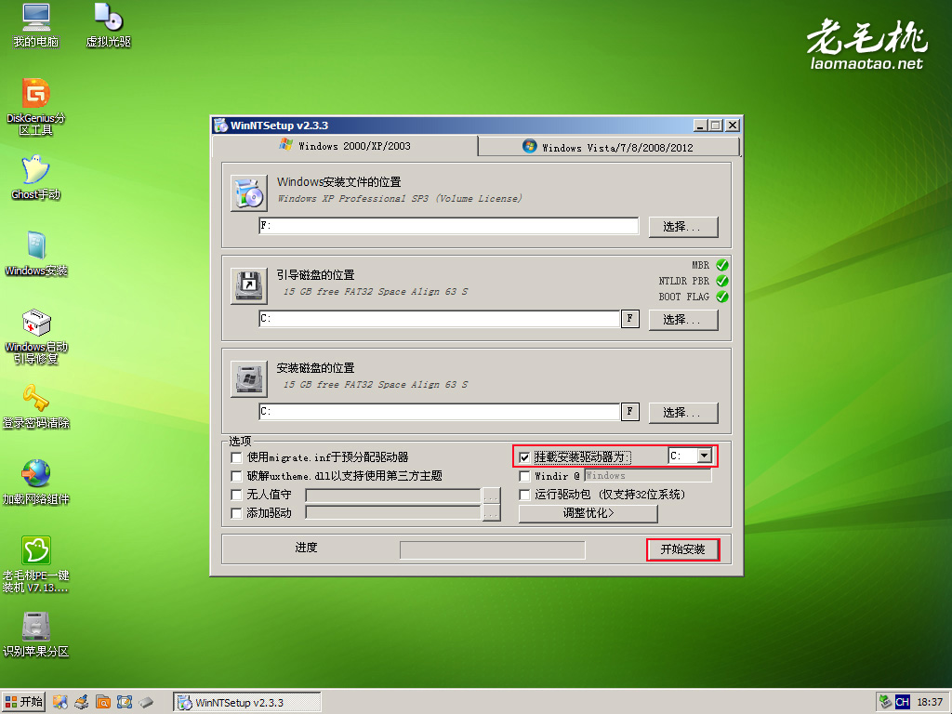Enable 运行驱动包 checkbox
952x714 pixels.
tap(524, 495)
